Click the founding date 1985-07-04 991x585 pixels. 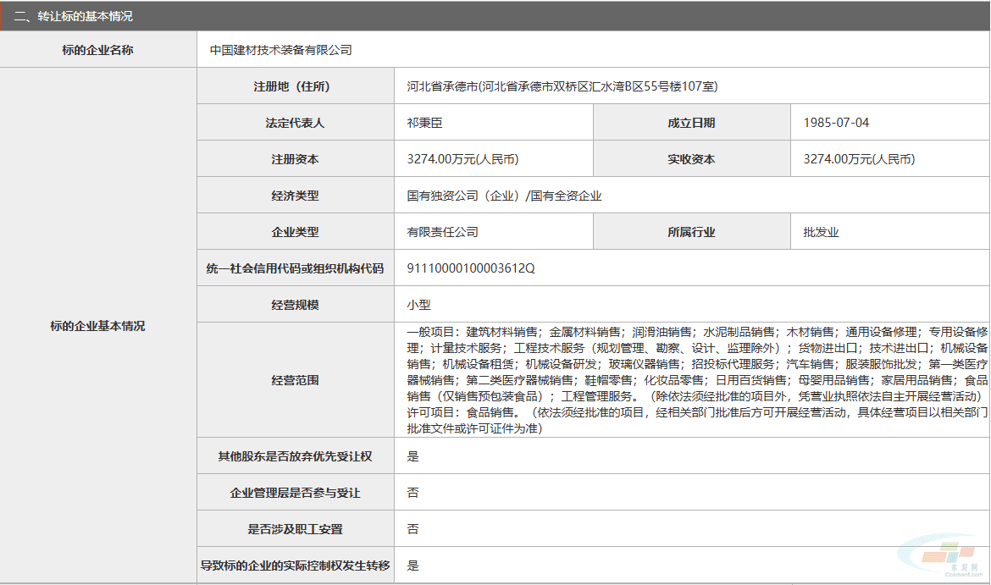pos(836,123)
